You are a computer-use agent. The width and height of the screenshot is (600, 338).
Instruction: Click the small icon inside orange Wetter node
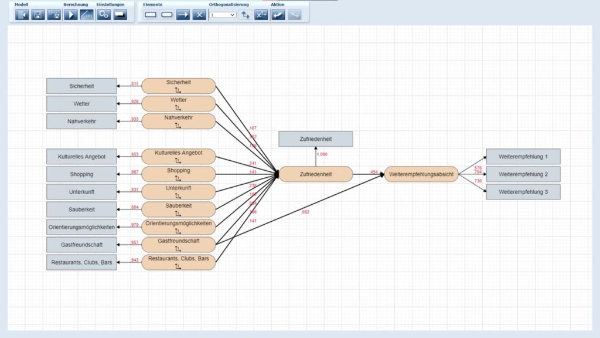[178, 108]
